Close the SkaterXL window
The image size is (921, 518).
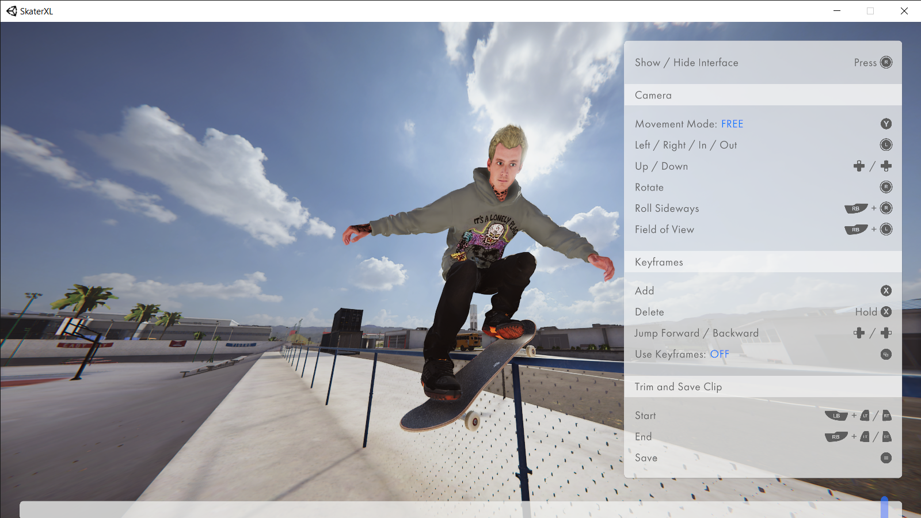pos(904,11)
